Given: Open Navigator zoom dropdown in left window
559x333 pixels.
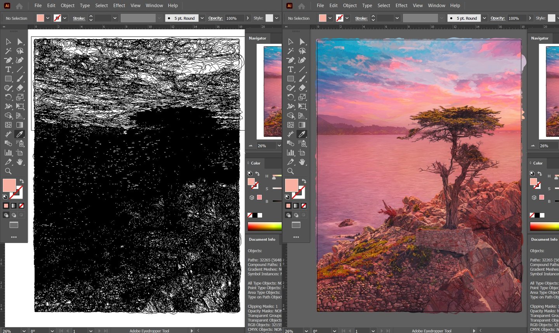Looking at the screenshot, I should click(x=279, y=146).
